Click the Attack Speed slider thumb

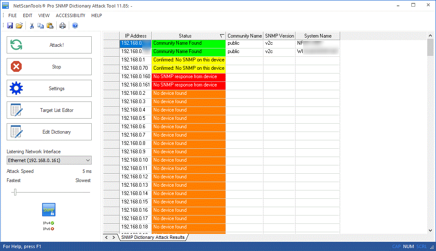[15, 192]
